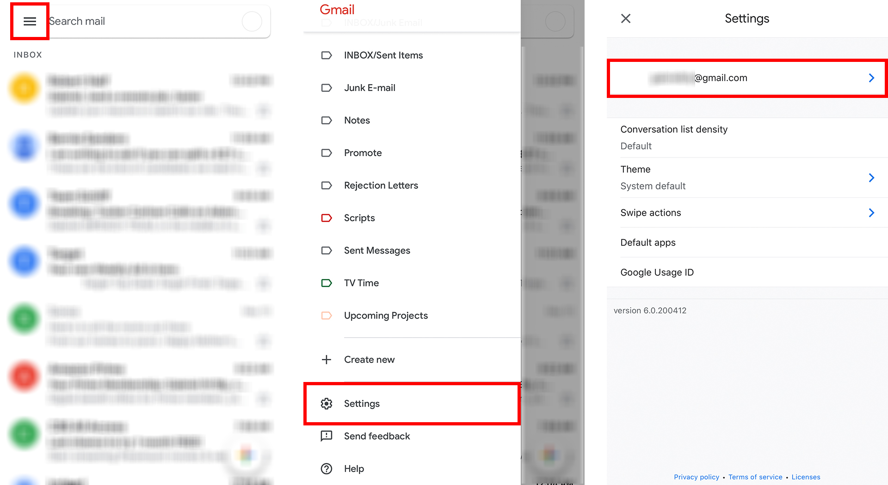This screenshot has height=485, width=888.
Task: Click the INBOX/Sent Items label icon
Action: click(327, 55)
